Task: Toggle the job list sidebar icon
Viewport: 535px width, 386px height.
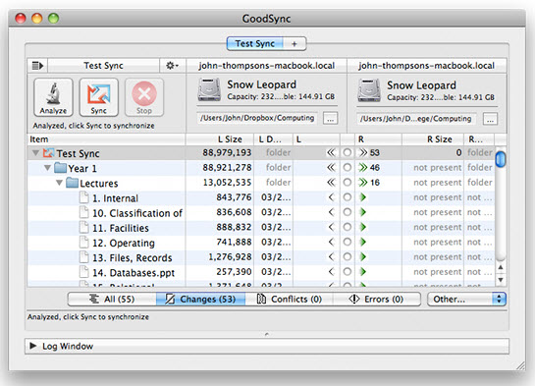Action: [37, 65]
